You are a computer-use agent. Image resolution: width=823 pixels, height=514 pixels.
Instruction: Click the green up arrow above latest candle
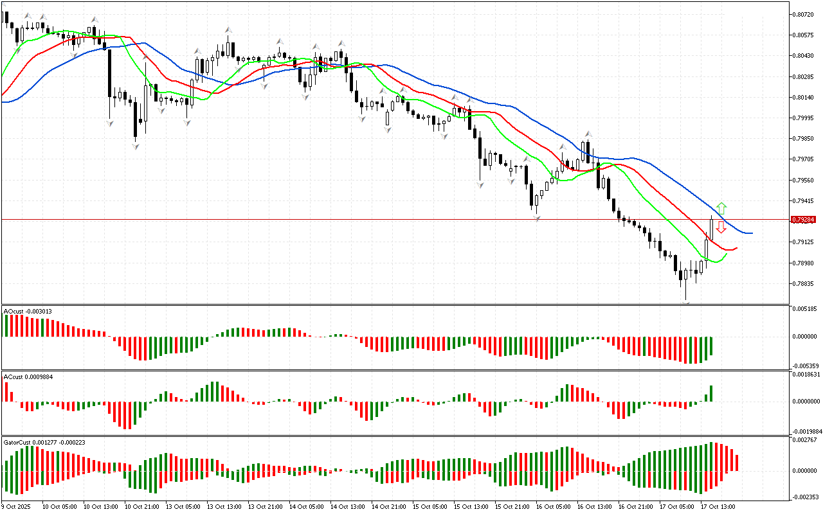tap(721, 208)
